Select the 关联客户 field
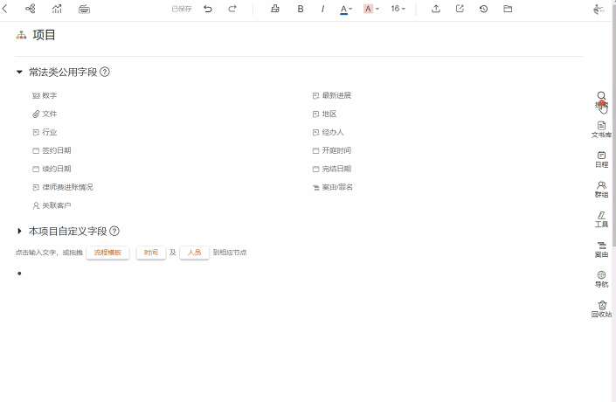Image resolution: width=616 pixels, height=402 pixels. pyautogui.click(x=52, y=205)
